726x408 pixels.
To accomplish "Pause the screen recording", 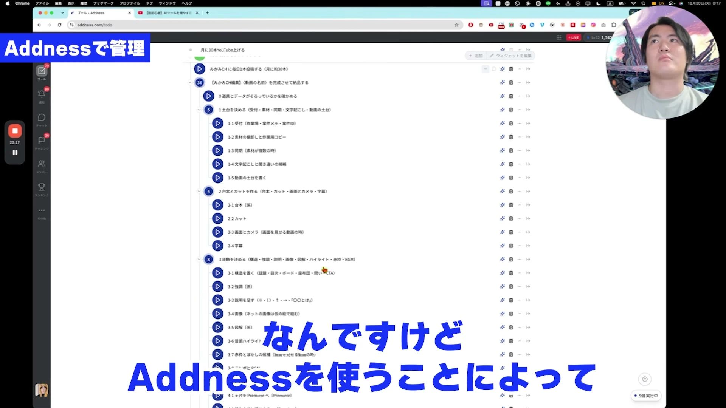I will 15,152.
